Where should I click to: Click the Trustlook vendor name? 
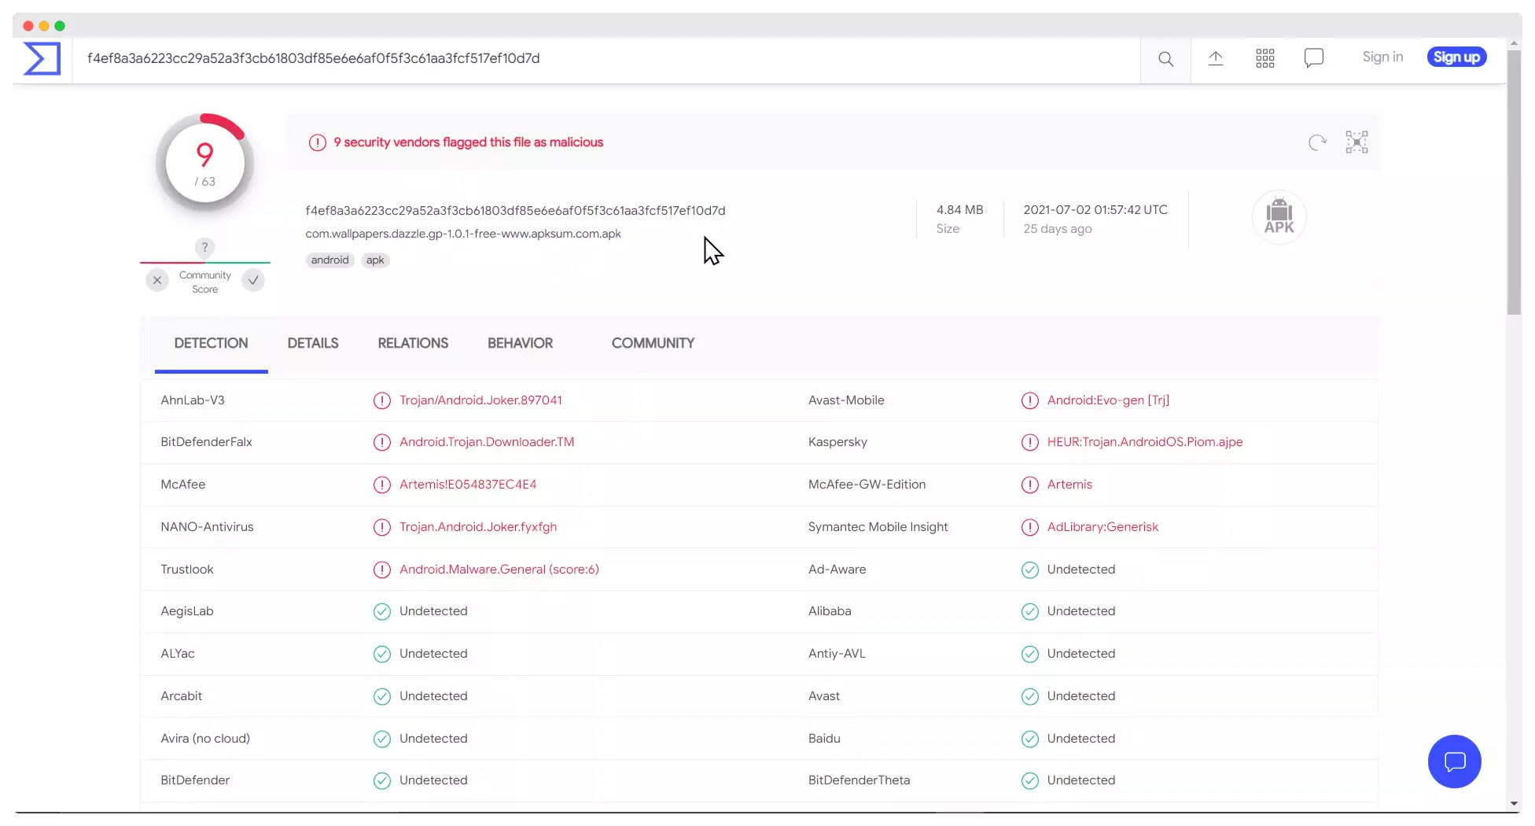(x=187, y=570)
